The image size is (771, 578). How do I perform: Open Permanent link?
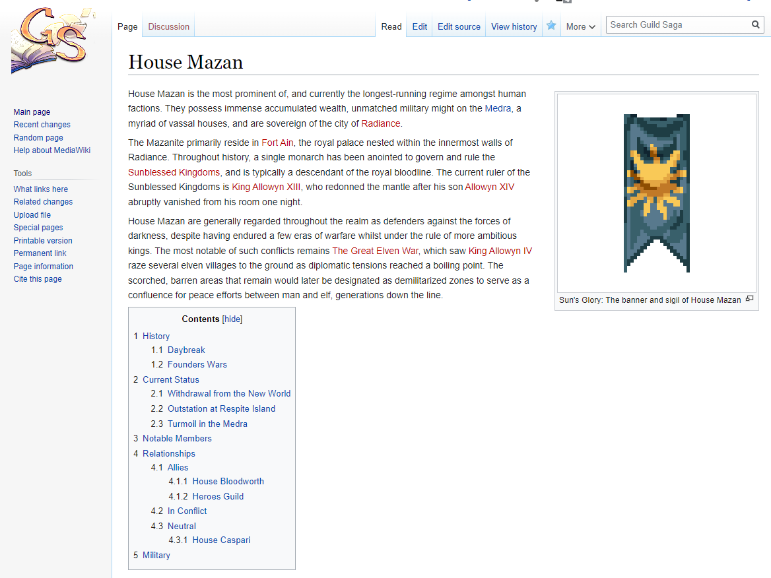click(40, 253)
